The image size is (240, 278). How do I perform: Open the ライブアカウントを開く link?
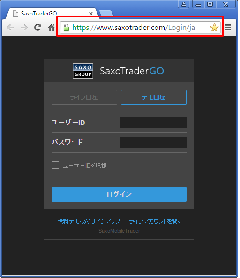tap(155, 221)
